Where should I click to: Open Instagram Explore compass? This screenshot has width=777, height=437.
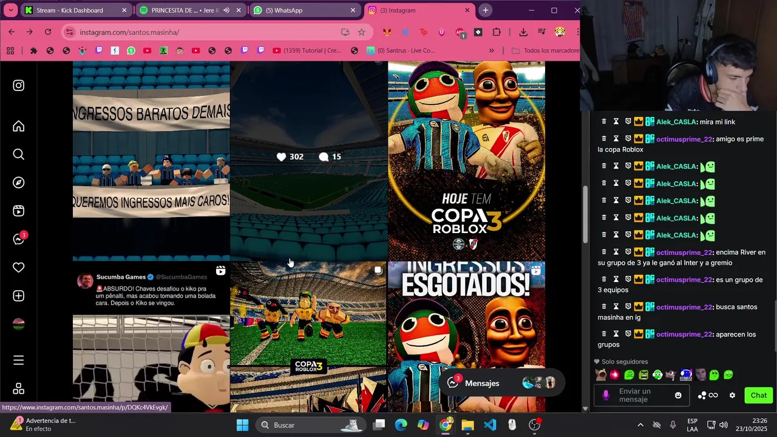19,183
